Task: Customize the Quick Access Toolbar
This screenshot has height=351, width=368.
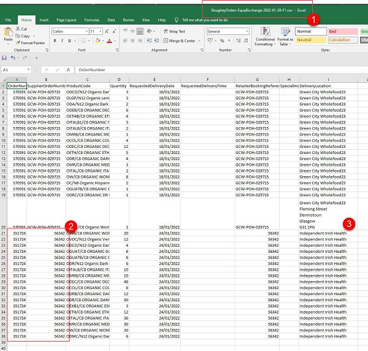Action: pyautogui.click(x=36, y=58)
